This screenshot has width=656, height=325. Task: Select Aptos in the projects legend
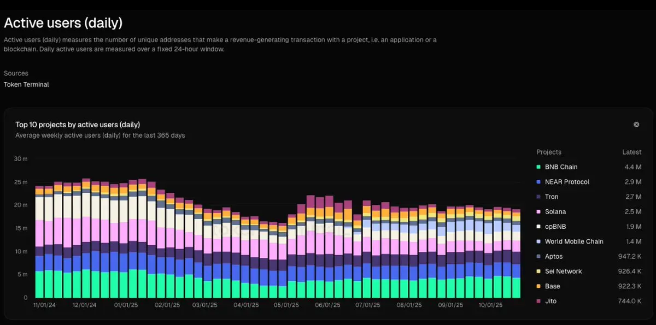click(554, 256)
